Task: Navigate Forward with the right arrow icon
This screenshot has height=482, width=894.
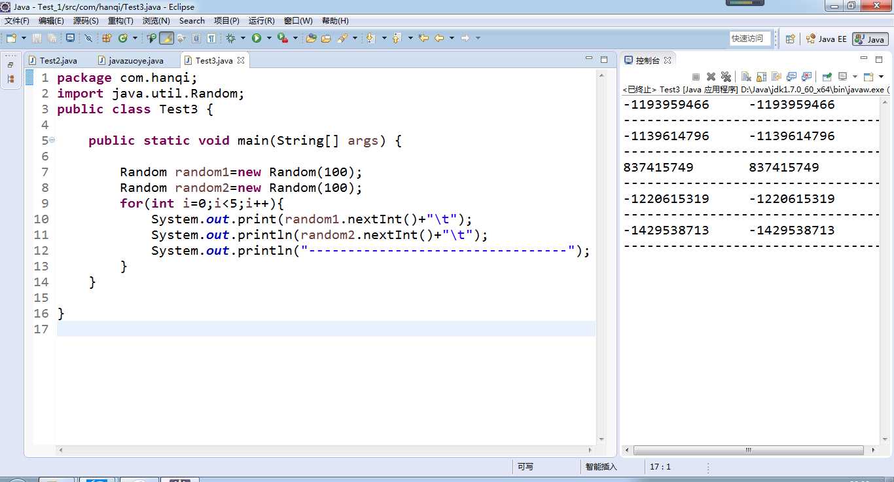Action: click(465, 39)
